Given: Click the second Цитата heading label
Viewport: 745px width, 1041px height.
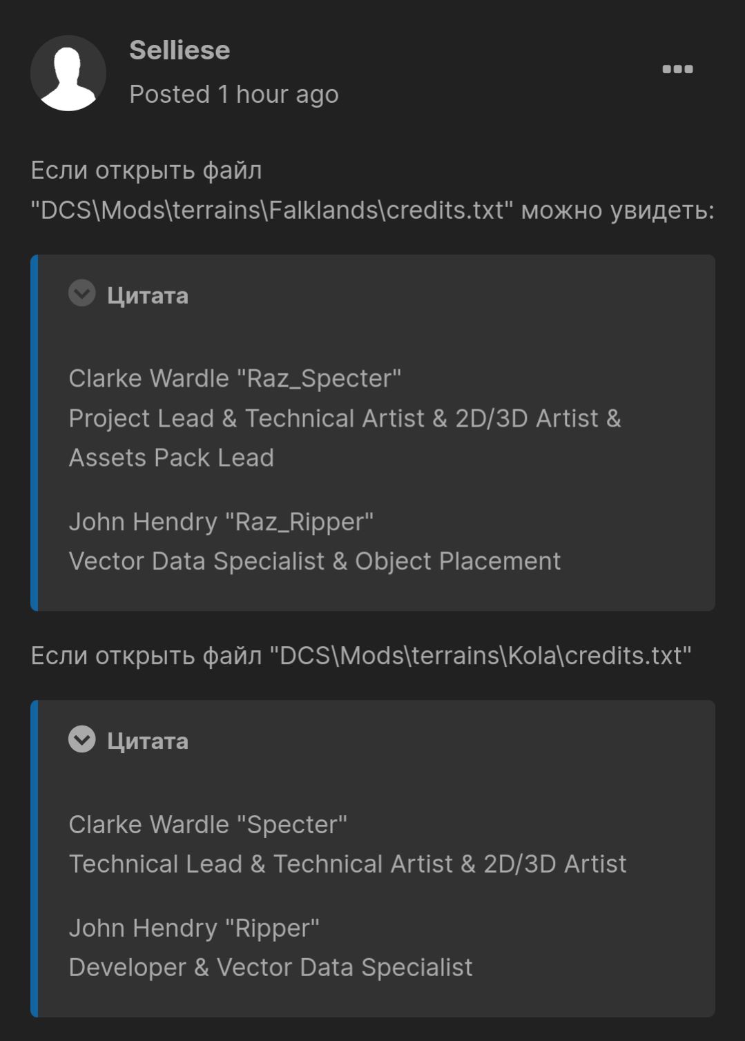Looking at the screenshot, I should (x=148, y=741).
